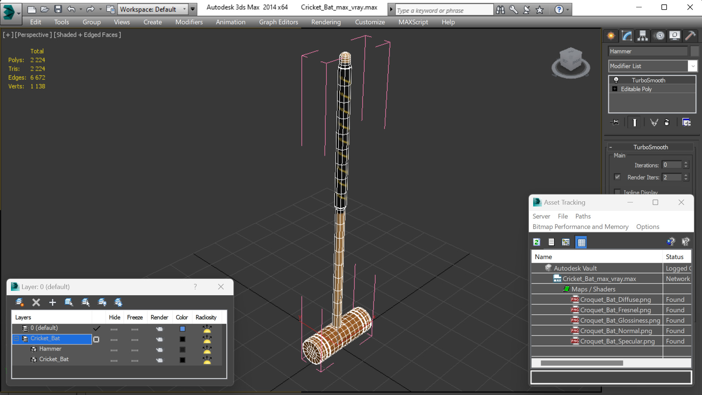This screenshot has width=702, height=395.
Task: Open a file with the Open File icon
Action: (x=45, y=9)
